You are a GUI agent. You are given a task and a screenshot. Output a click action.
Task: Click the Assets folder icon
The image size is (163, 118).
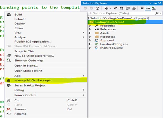click(x=97, y=33)
